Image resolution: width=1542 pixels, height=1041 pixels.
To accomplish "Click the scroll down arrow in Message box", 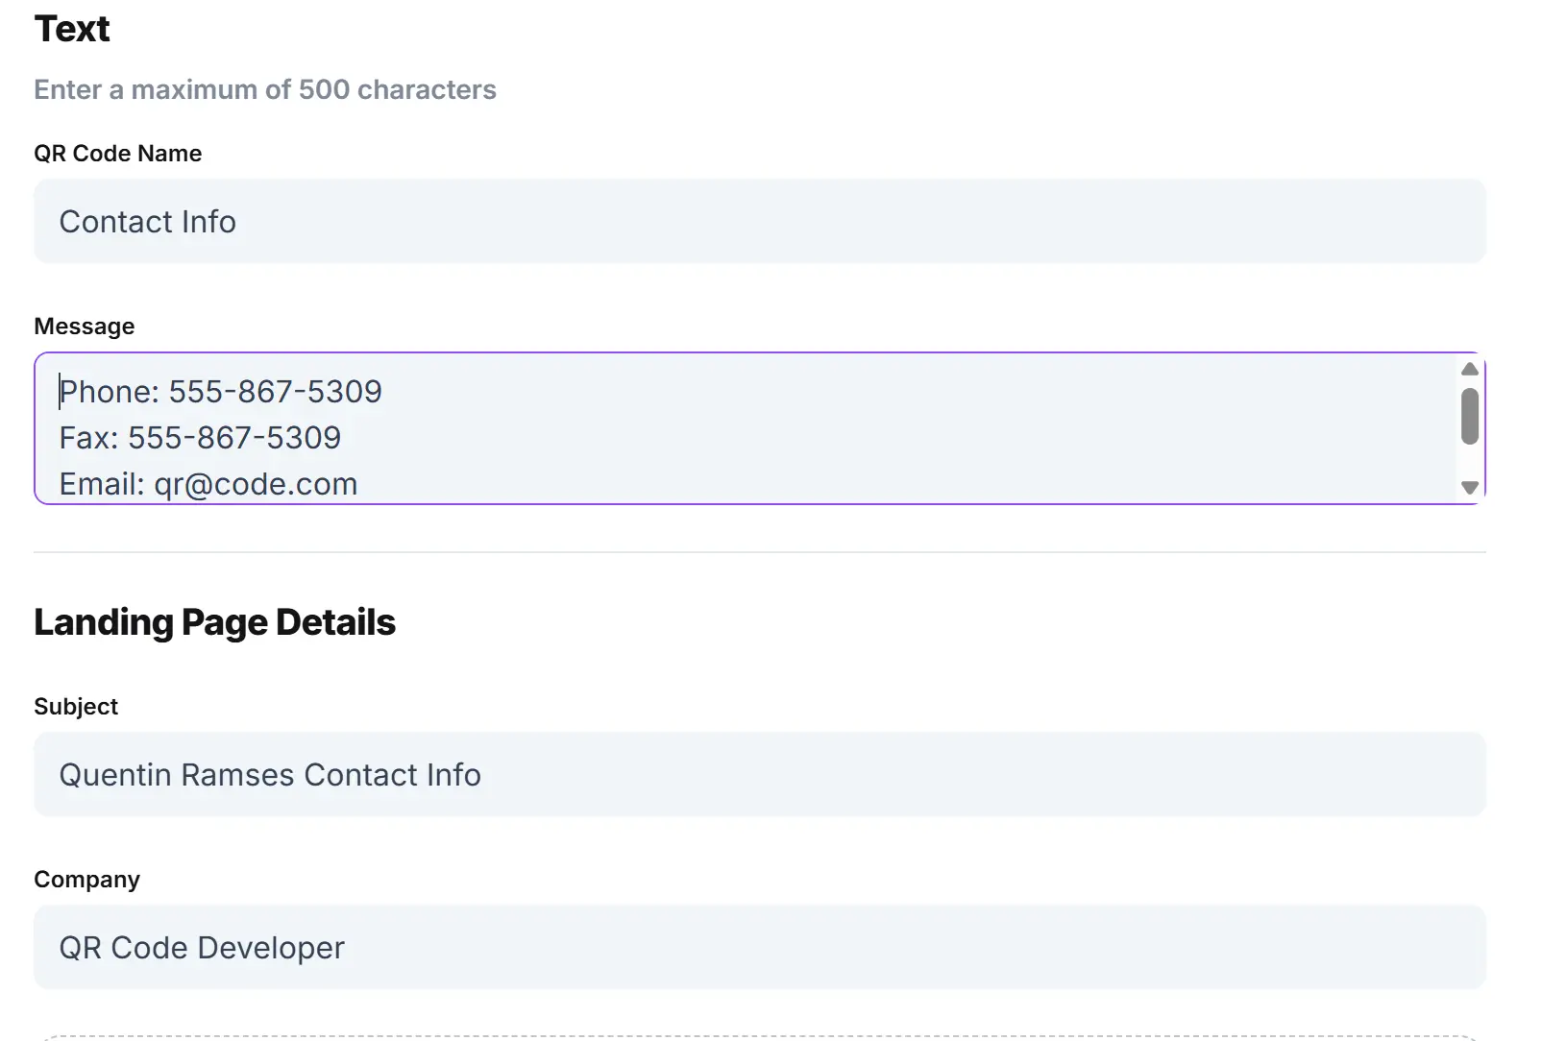I will (x=1469, y=488).
